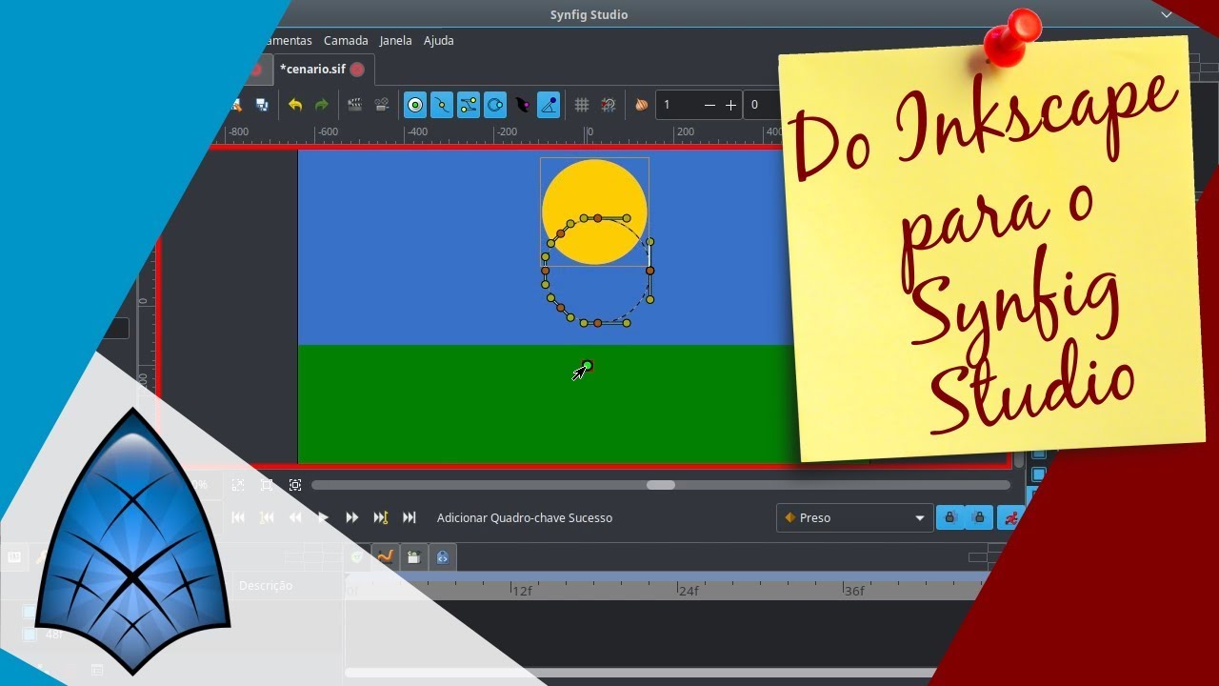Redo the undone action
Image resolution: width=1219 pixels, height=686 pixels.
pyautogui.click(x=322, y=105)
